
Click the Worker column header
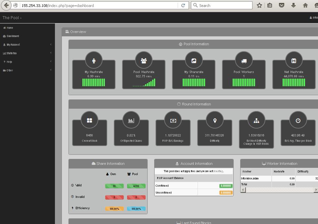pyautogui.click(x=247, y=171)
